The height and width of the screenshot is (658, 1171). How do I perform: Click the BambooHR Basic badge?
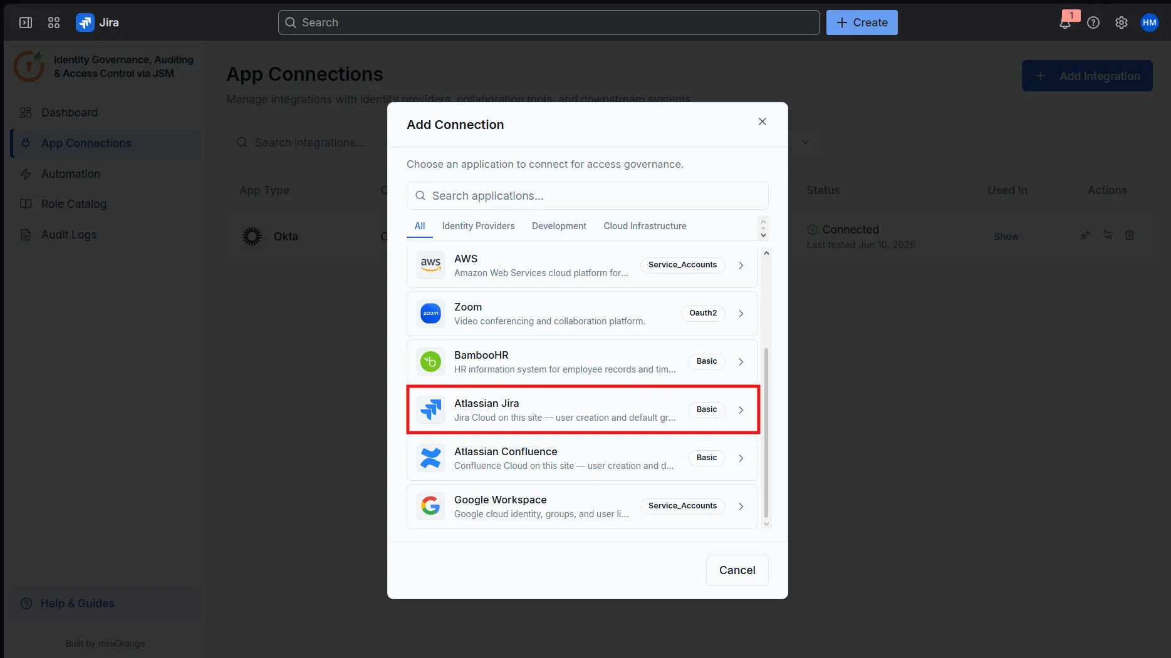click(x=707, y=361)
